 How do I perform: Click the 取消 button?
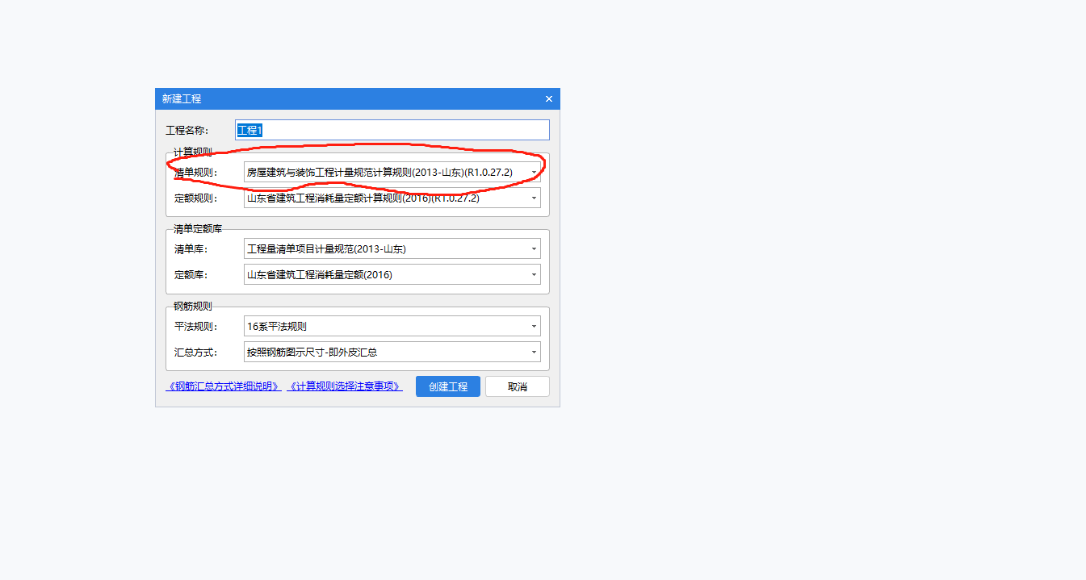518,386
